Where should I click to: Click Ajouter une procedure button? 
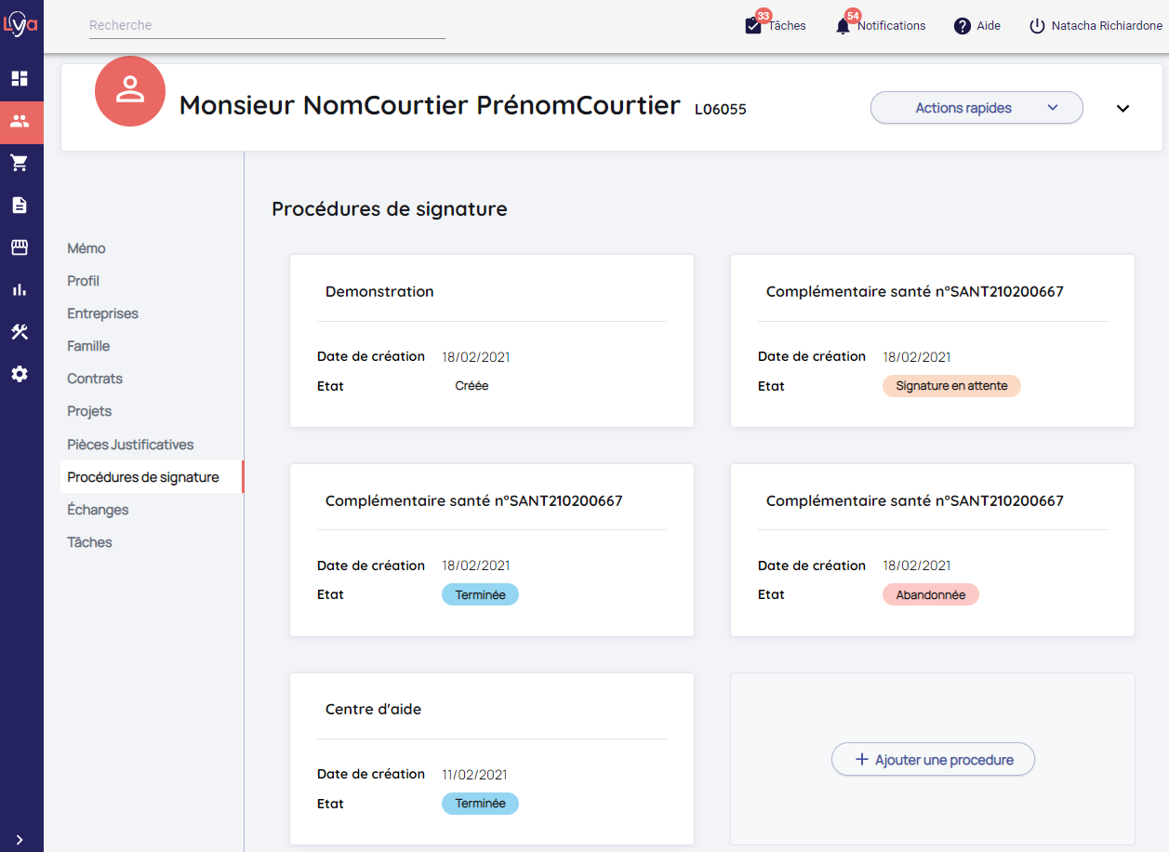(933, 760)
